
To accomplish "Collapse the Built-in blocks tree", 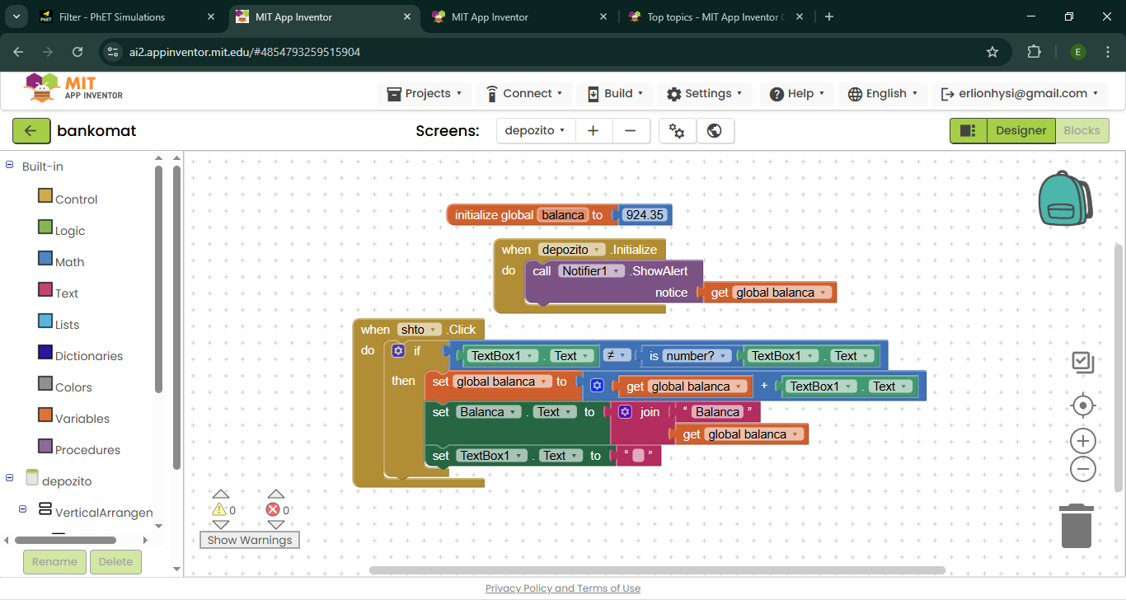I will click(x=10, y=166).
